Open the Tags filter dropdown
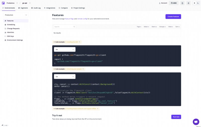201x127 pixels. pos(139,27)
